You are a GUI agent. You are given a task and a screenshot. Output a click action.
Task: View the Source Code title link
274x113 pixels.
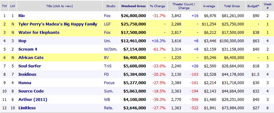[x=31, y=91]
